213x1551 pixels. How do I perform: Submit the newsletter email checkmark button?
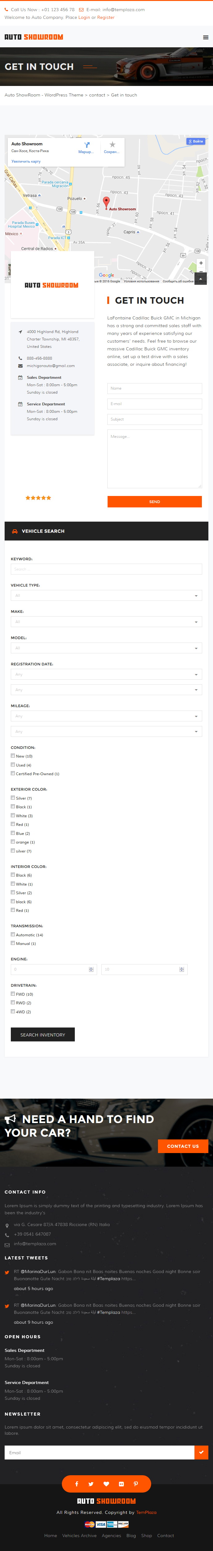(x=201, y=1452)
